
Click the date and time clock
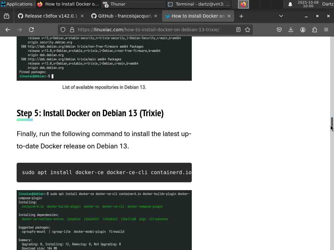click(308, 4)
